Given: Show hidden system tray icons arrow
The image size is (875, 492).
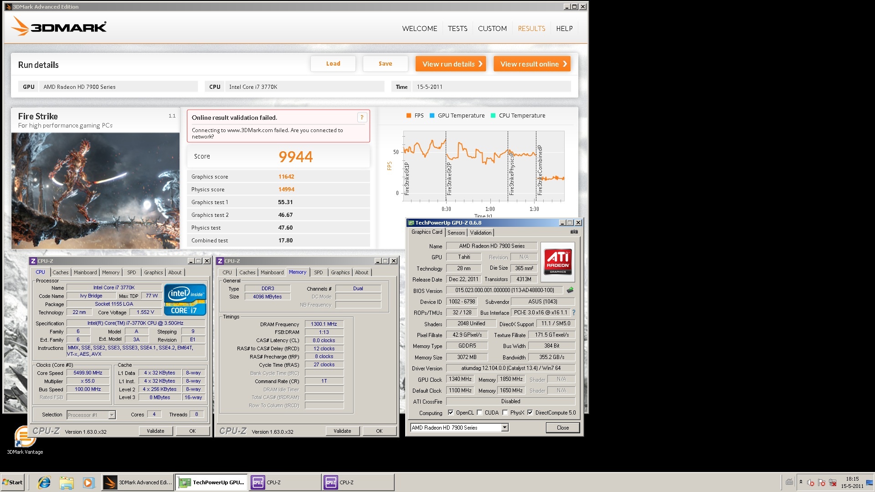Looking at the screenshot, I should coord(801,482).
